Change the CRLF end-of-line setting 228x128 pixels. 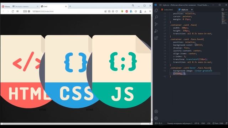pyautogui.click(x=203, y=123)
